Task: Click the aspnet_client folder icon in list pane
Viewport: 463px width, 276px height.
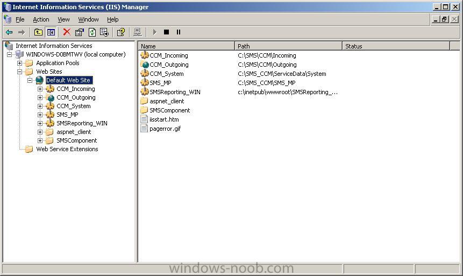Action: pyautogui.click(x=145, y=101)
